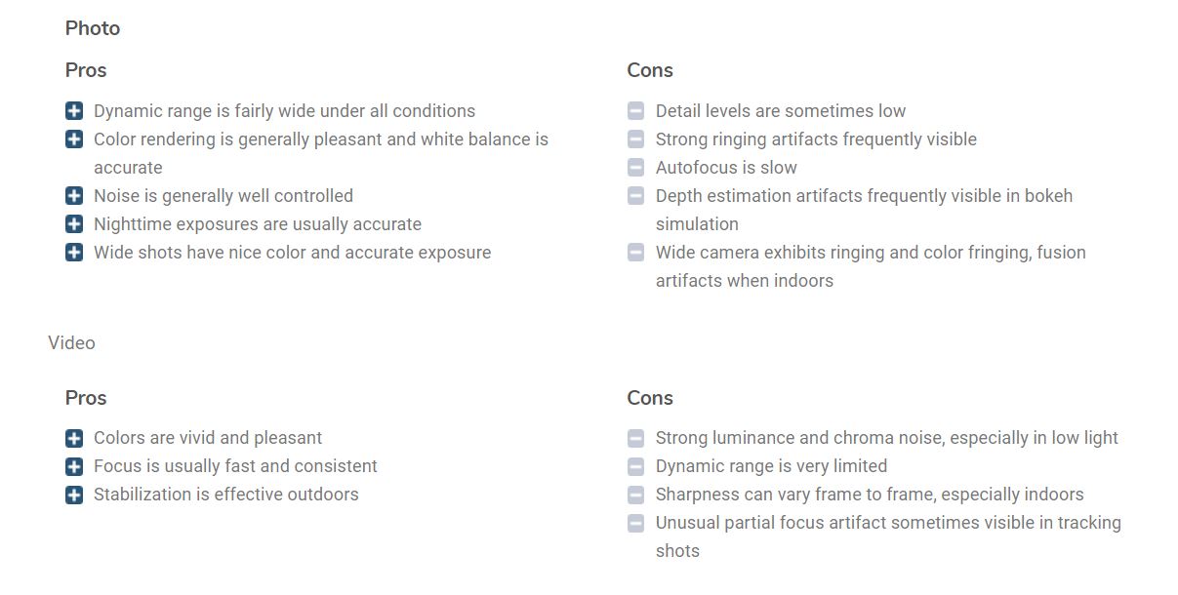Click minus icon next to 'Strong ringing artifacts'
1178x595 pixels.
click(636, 139)
